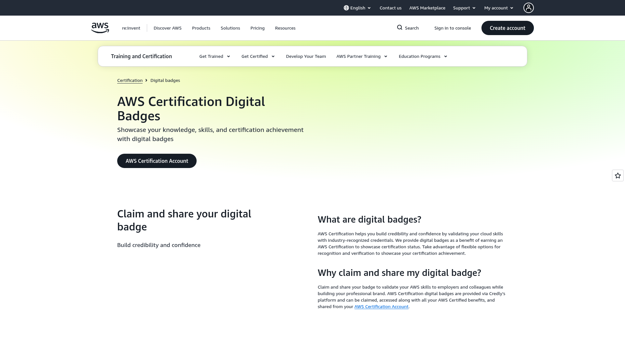Click the search magnifier icon
Image resolution: width=625 pixels, height=351 pixels.
(400, 28)
